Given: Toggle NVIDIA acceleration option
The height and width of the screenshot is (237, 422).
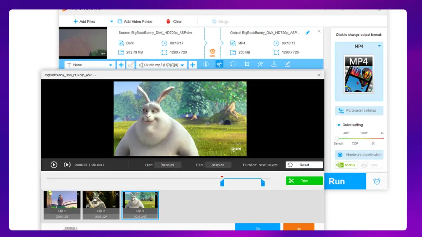Looking at the screenshot, I should (347, 165).
